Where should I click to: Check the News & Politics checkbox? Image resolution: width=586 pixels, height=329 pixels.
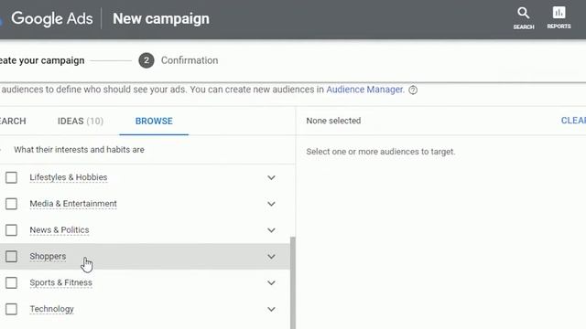(11, 230)
